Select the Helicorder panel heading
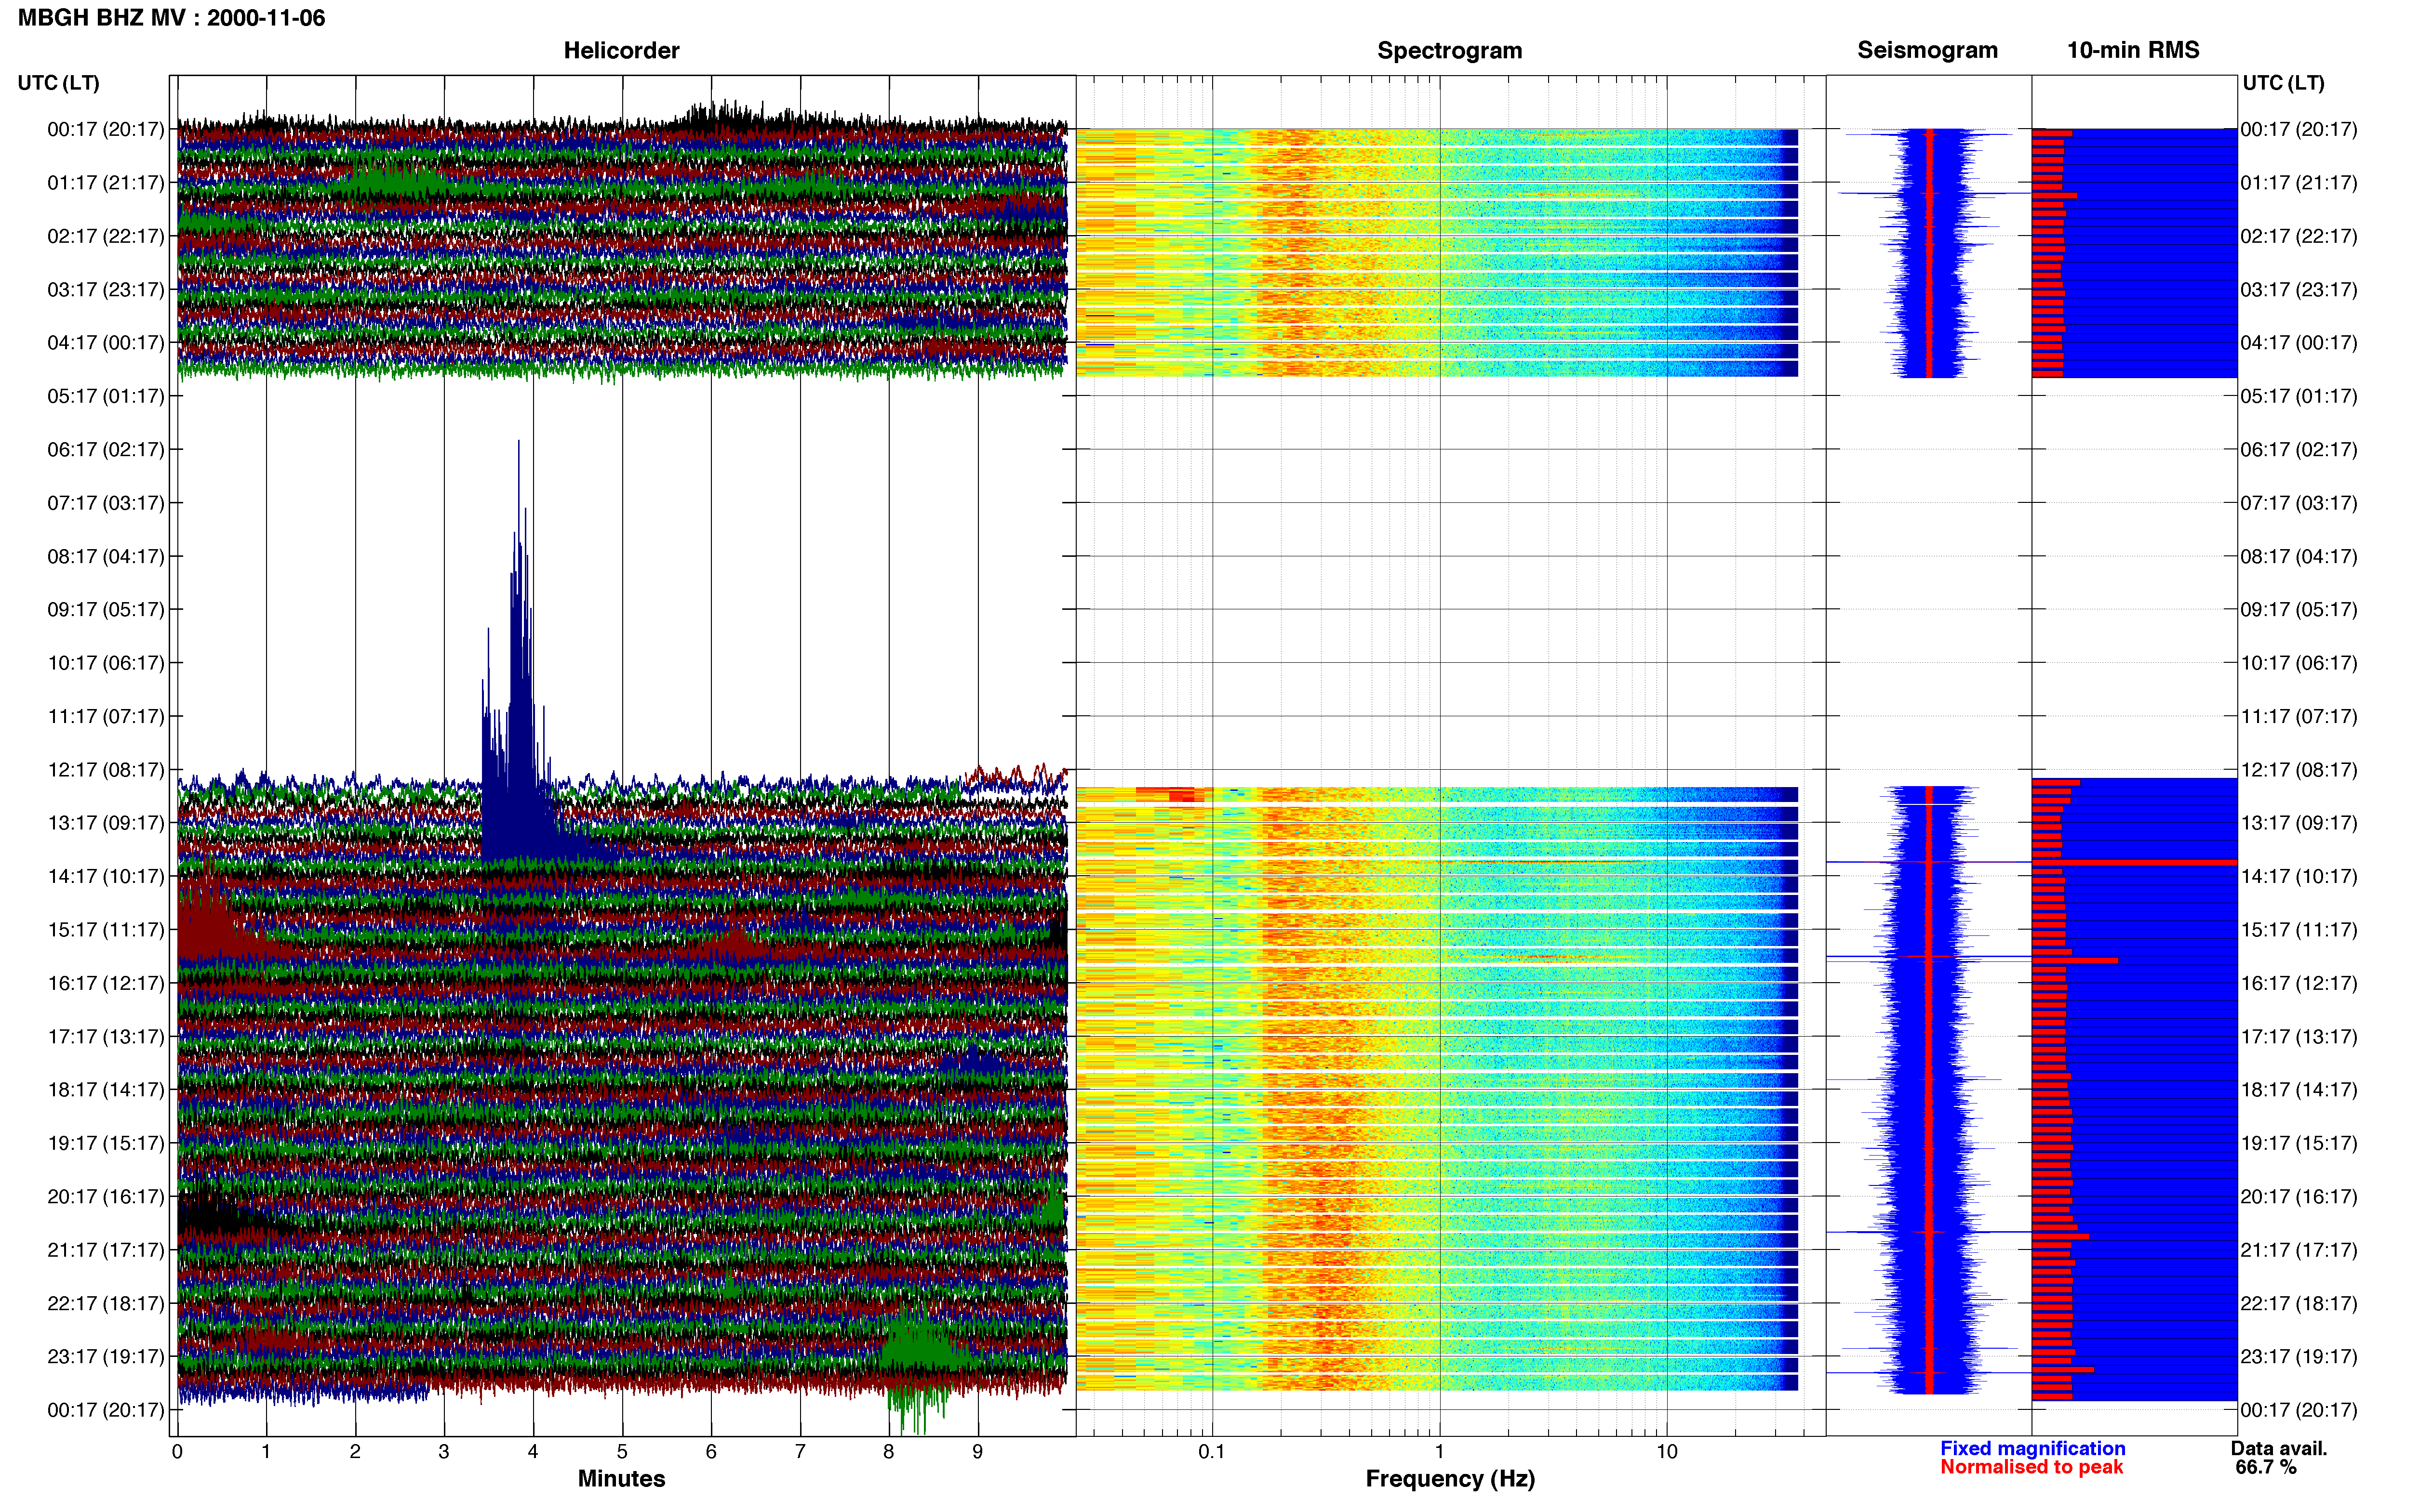This screenshot has height=1512, width=2419. tap(621, 50)
